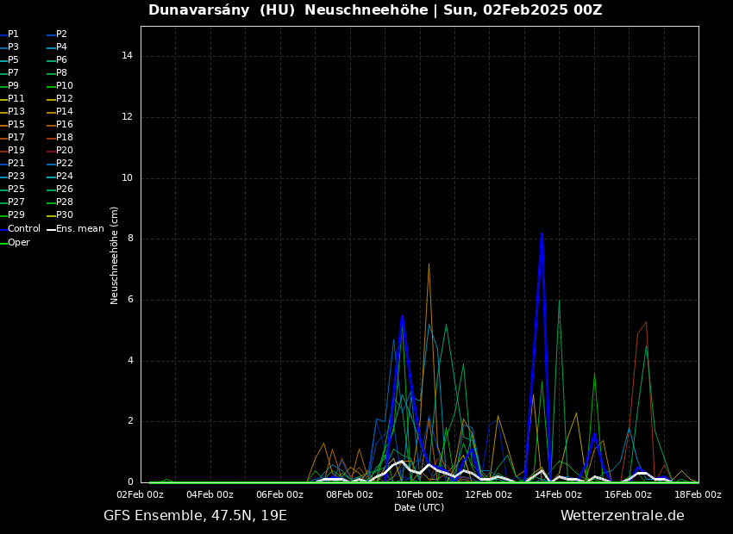The width and height of the screenshot is (733, 534).
Task: Toggle the P9 series in the legend
Action: pos(13,86)
